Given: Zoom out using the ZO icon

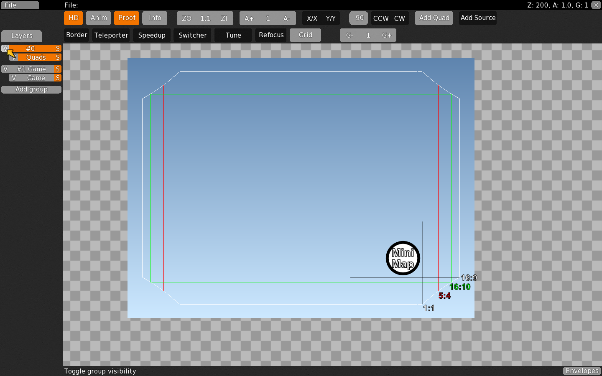Looking at the screenshot, I should [x=186, y=18].
